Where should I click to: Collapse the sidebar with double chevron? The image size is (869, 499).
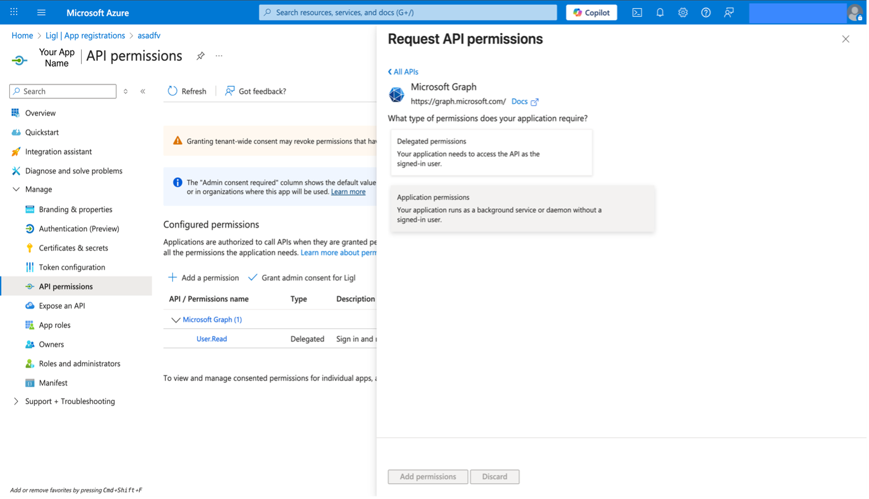pos(143,92)
